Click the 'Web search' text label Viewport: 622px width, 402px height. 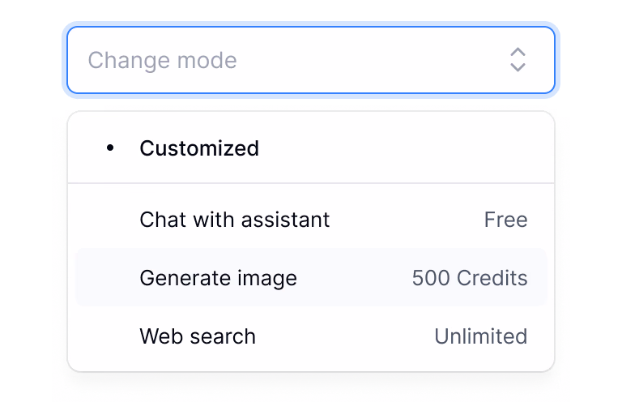pos(198,336)
